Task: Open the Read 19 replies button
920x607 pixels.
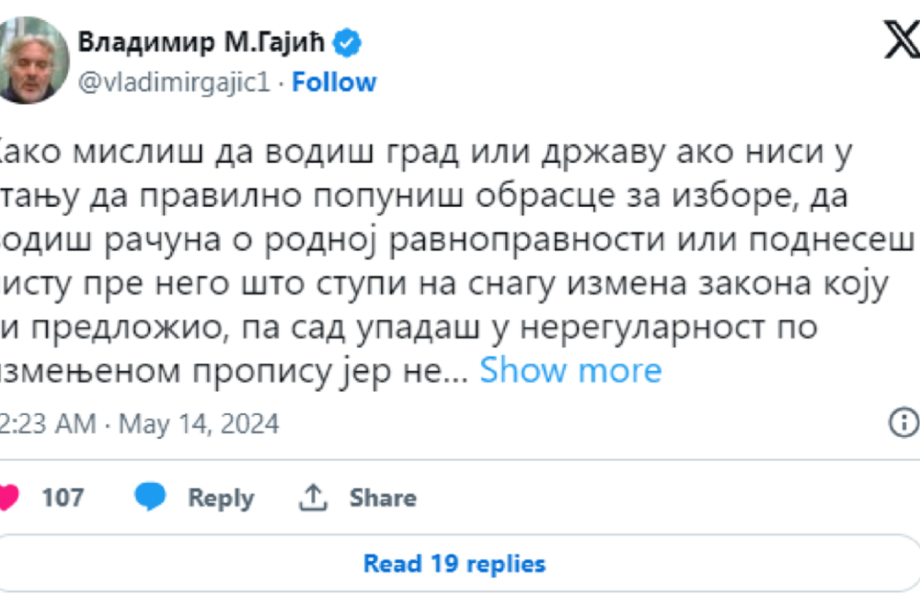Action: (454, 563)
